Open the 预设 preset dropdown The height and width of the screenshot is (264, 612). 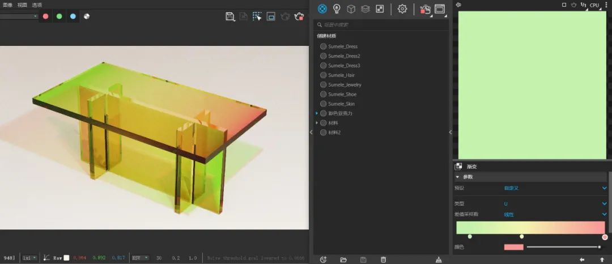pyautogui.click(x=555, y=188)
